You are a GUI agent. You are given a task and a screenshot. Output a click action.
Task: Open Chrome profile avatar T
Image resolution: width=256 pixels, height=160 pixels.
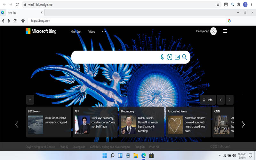[x=245, y=4]
